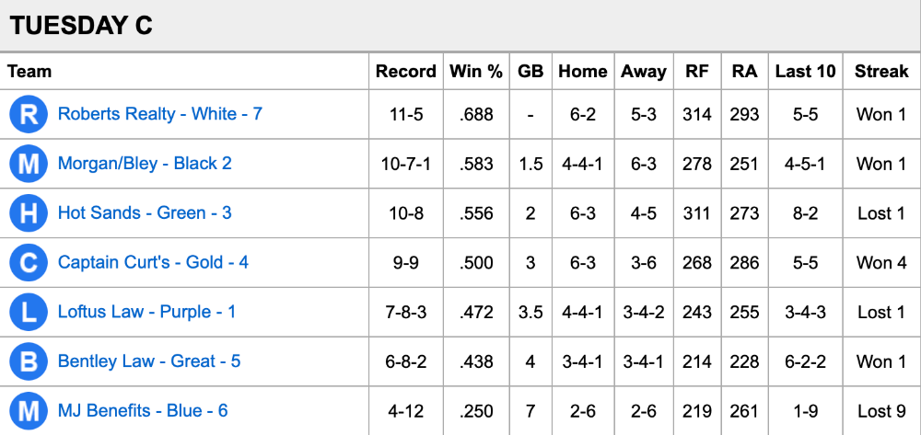921x435 pixels.
Task: Click the Hot Sands round H icon
Action: point(29,213)
